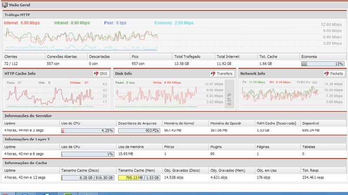Click the Tráfego HTTP traffic graph
348x195 pixels.
tap(81, 39)
